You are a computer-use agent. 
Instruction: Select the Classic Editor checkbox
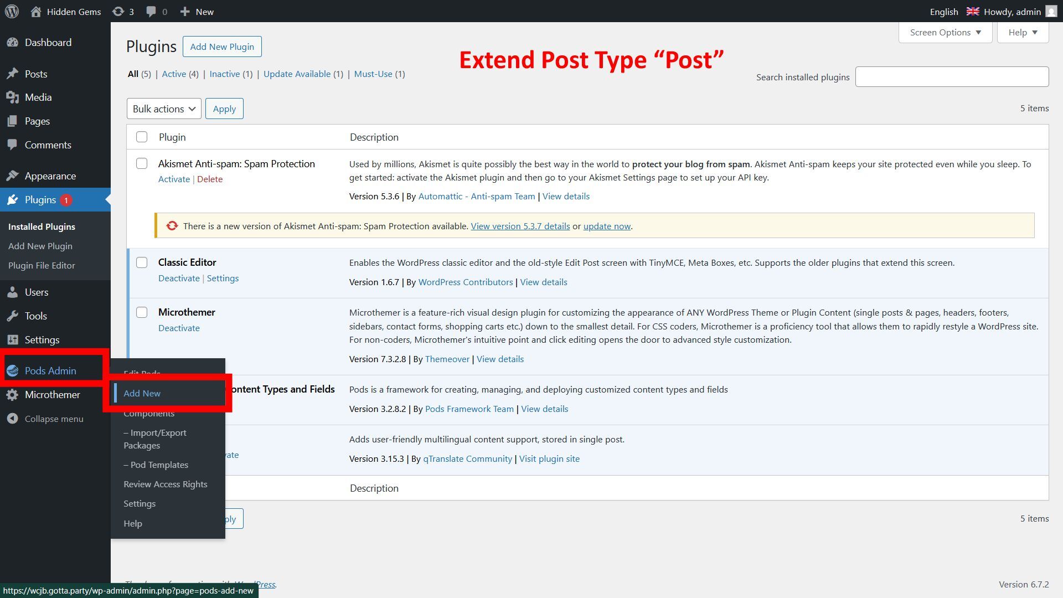coord(142,262)
